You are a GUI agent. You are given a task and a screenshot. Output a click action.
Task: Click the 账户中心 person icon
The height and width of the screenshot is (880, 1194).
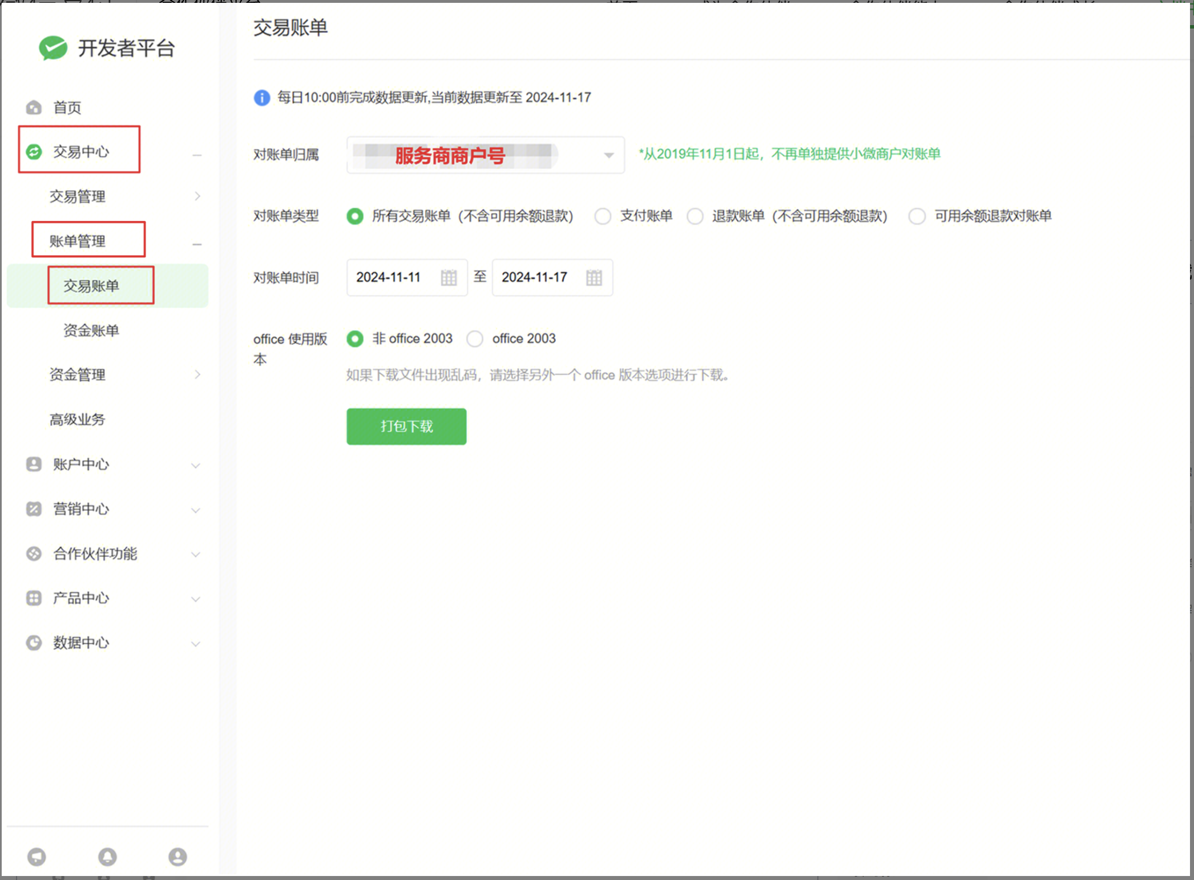(34, 464)
